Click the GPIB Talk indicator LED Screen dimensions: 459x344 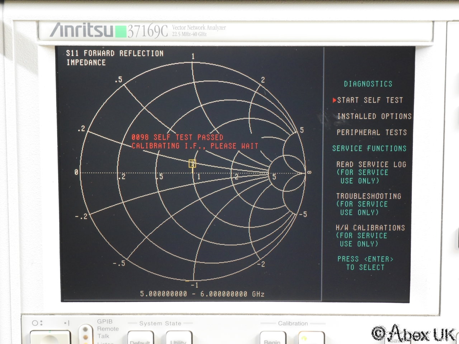coord(85,336)
